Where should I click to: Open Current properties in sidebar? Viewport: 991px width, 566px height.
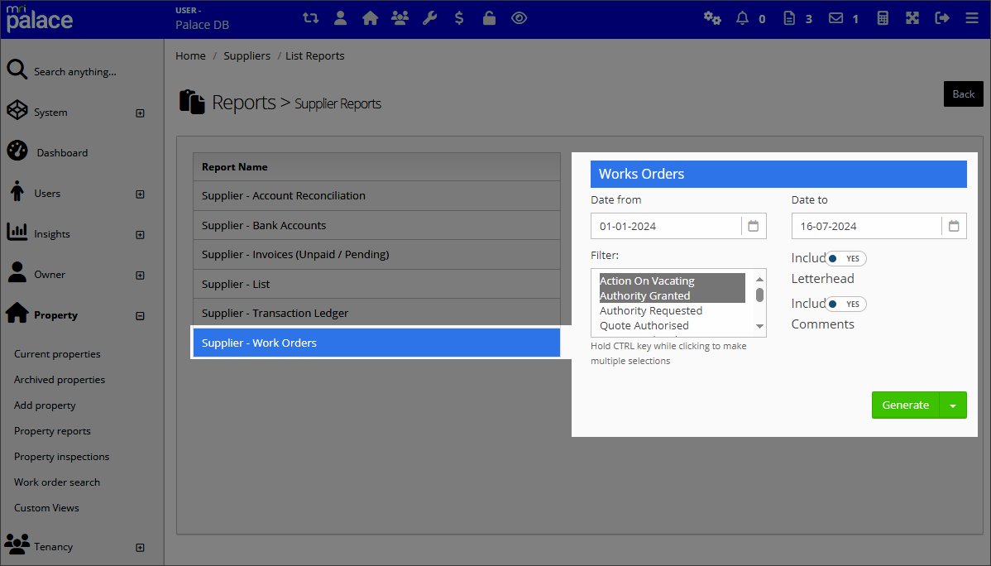pyautogui.click(x=58, y=354)
